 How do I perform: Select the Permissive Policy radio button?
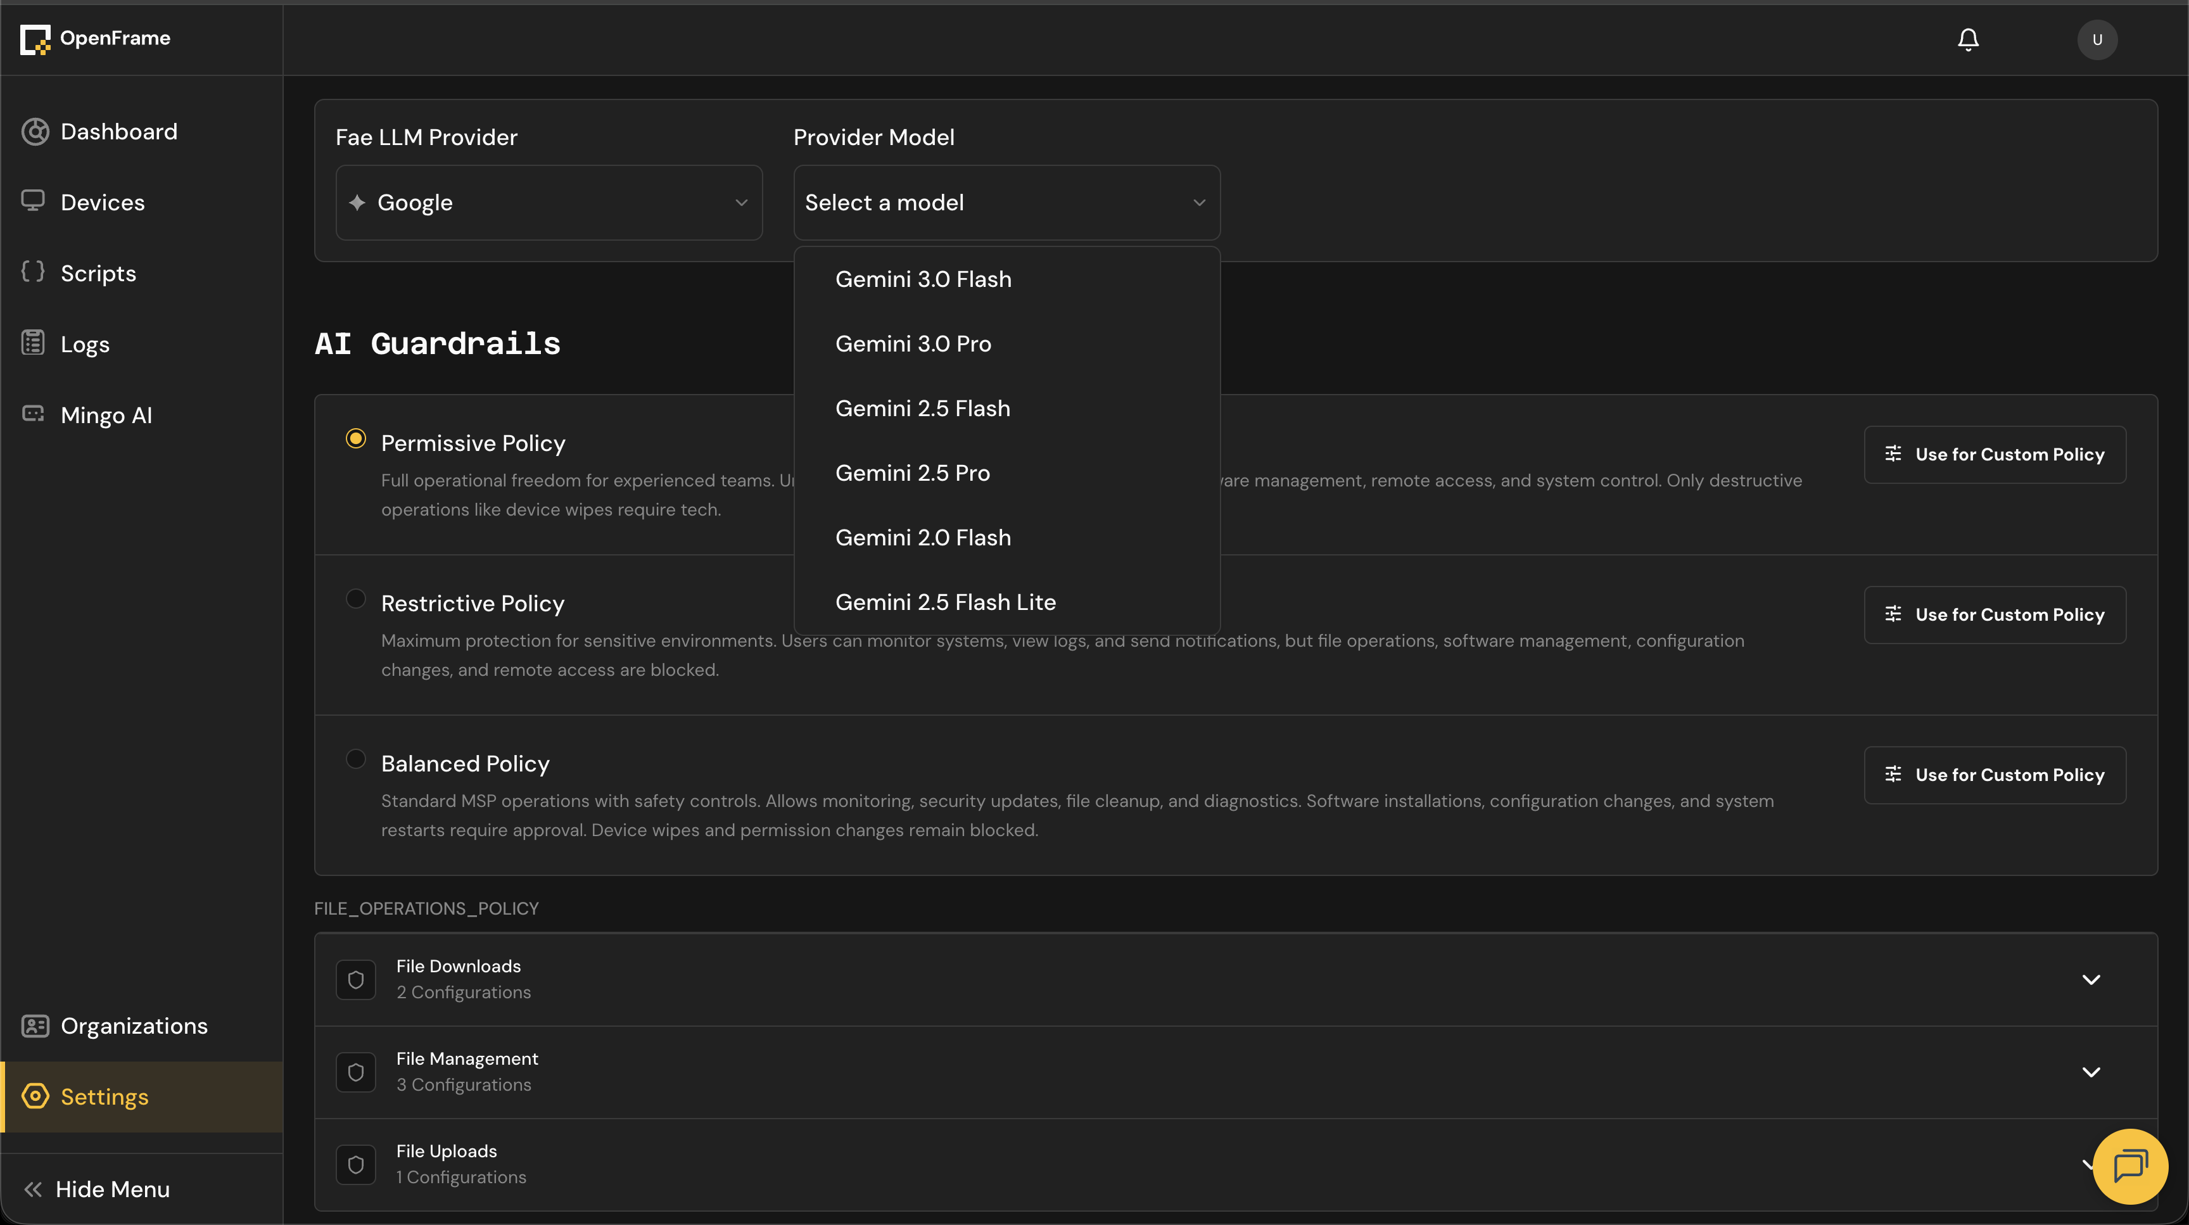(356, 438)
